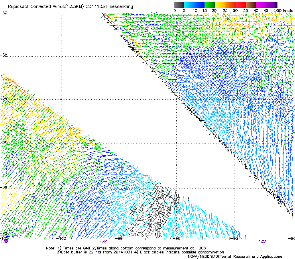This screenshot has height=259, width=295.
Task: Click the purple '4:40' swath time label
Action: [x=104, y=242]
